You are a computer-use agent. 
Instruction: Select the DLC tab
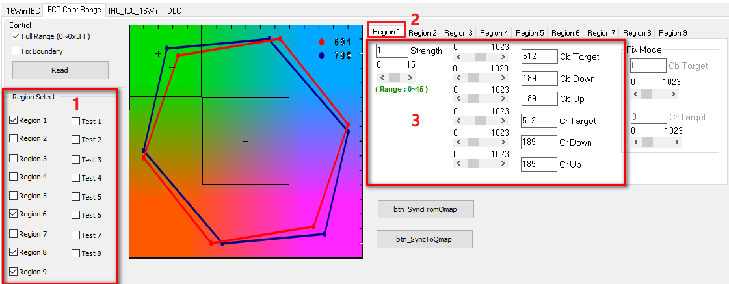(174, 10)
